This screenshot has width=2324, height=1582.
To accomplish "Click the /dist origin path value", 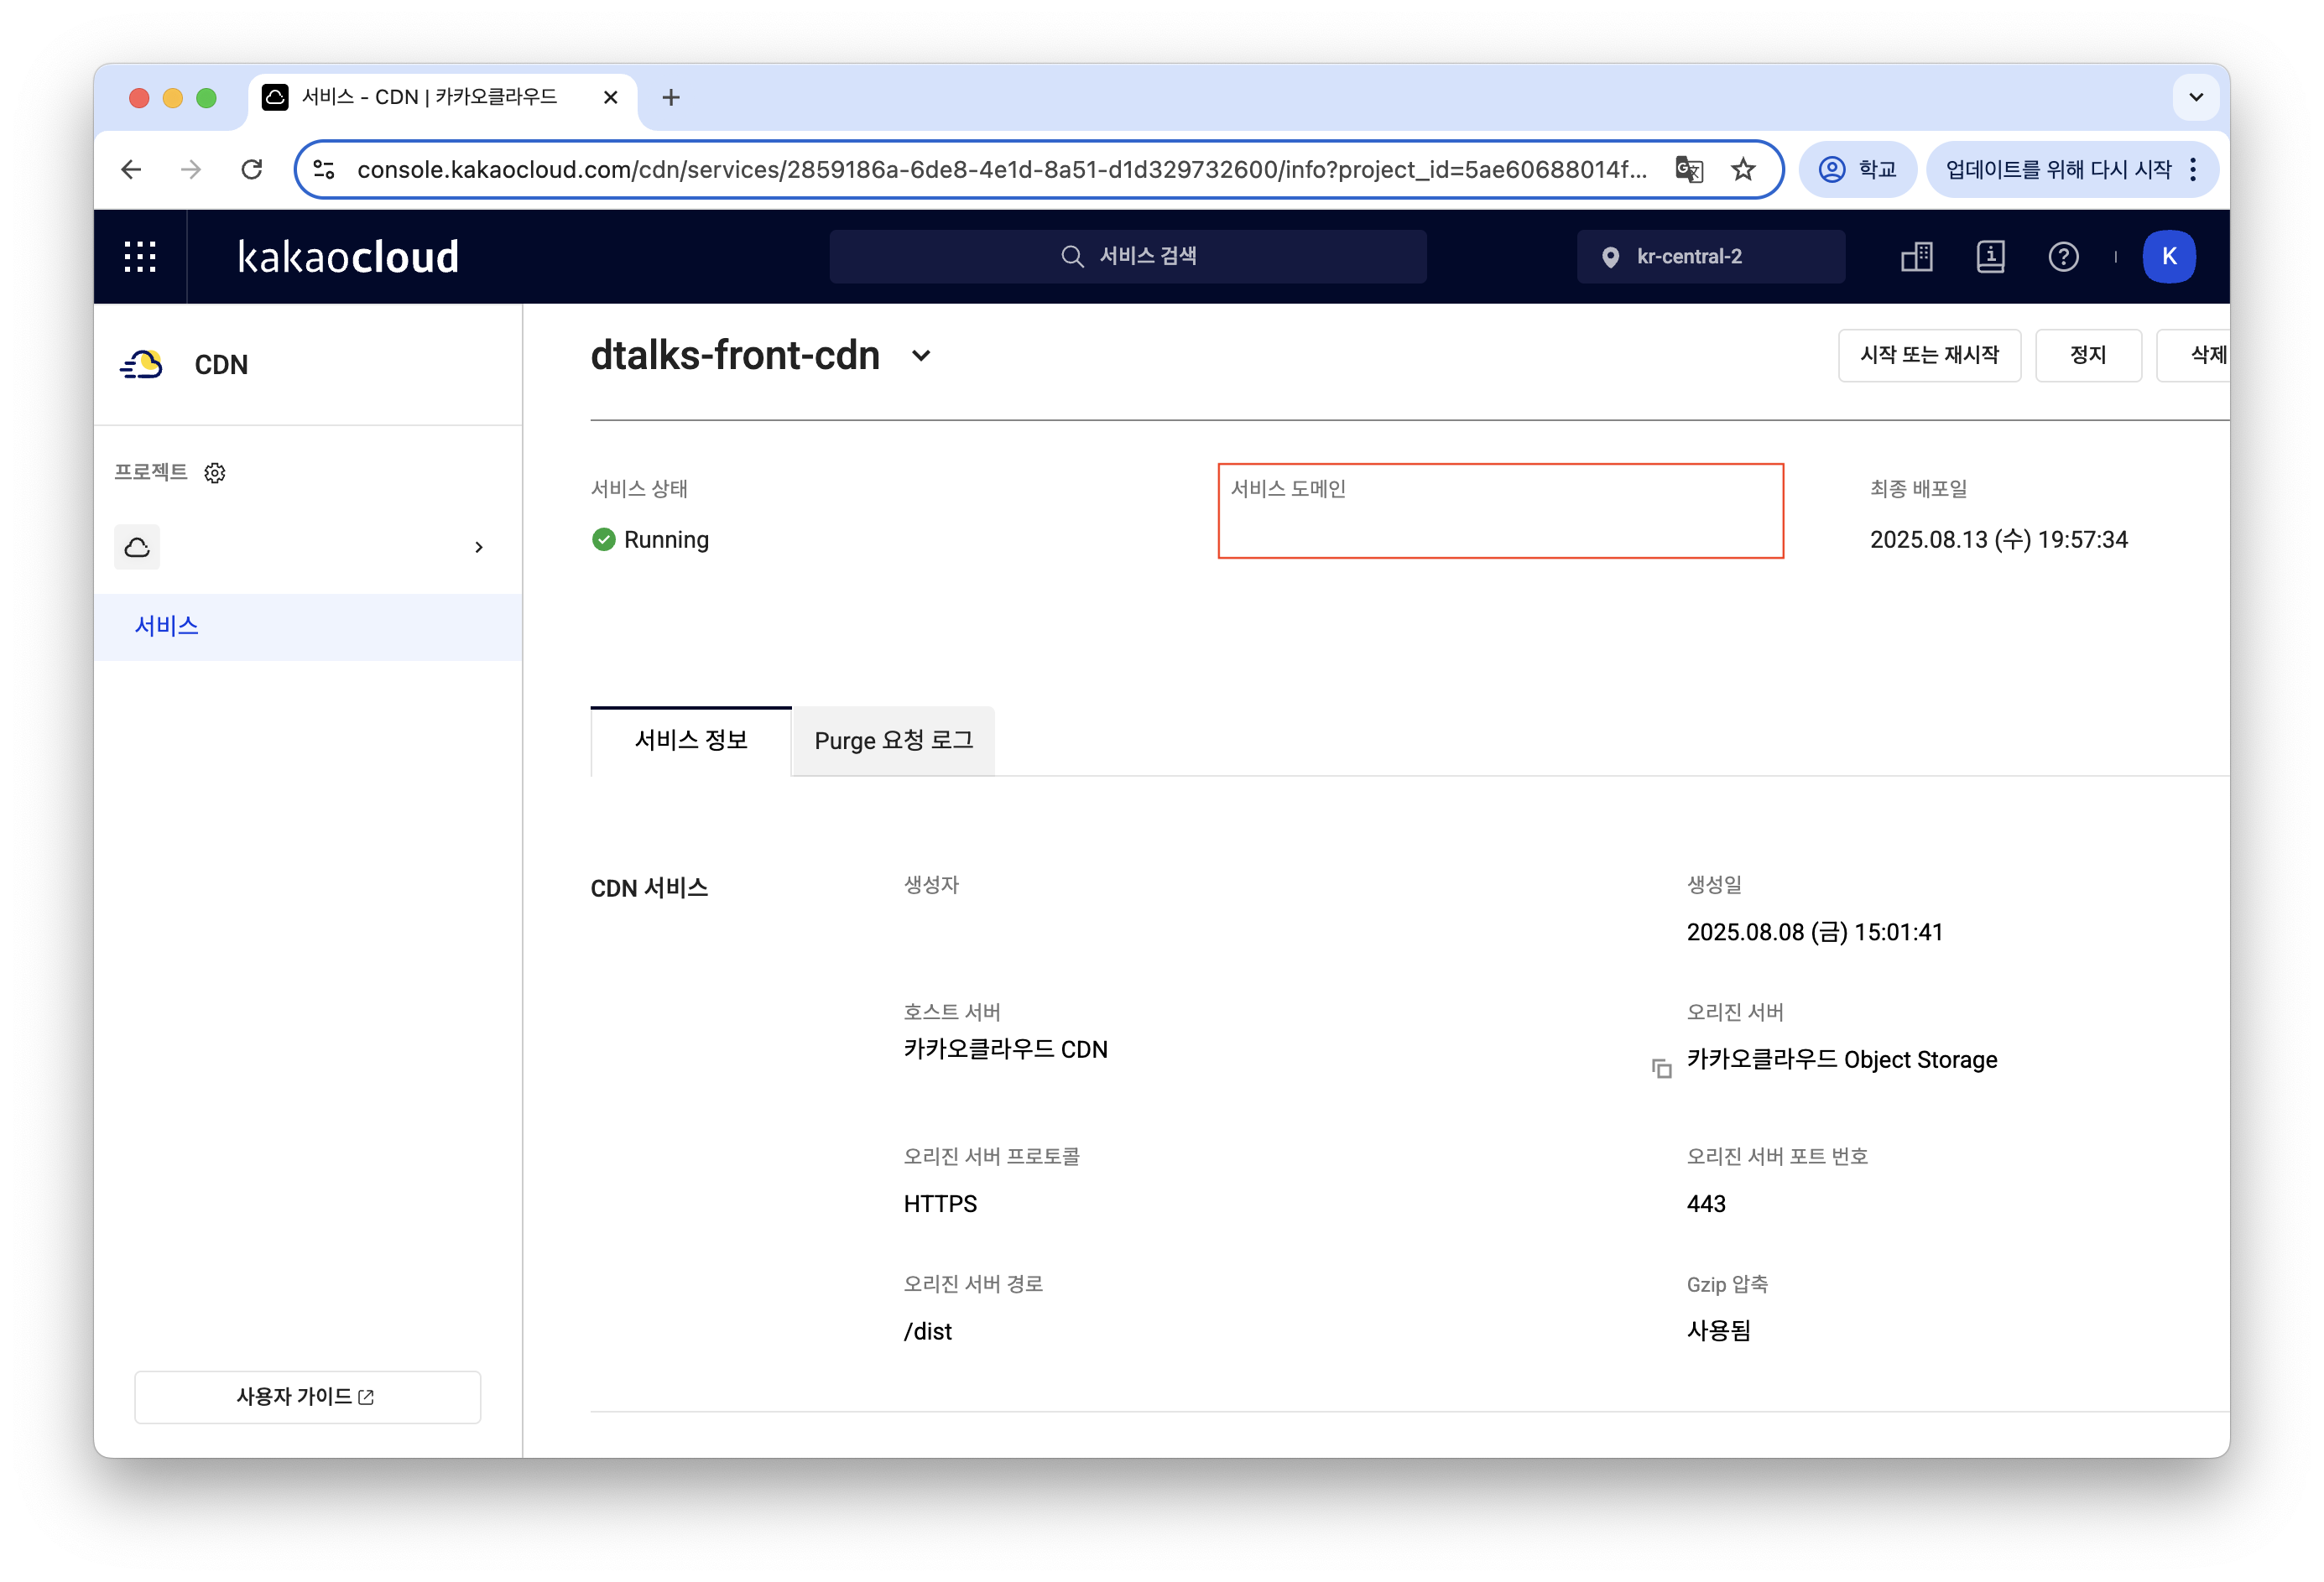I will click(x=927, y=1332).
